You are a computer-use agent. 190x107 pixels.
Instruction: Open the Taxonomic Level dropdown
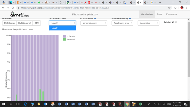[x=63, y=23]
